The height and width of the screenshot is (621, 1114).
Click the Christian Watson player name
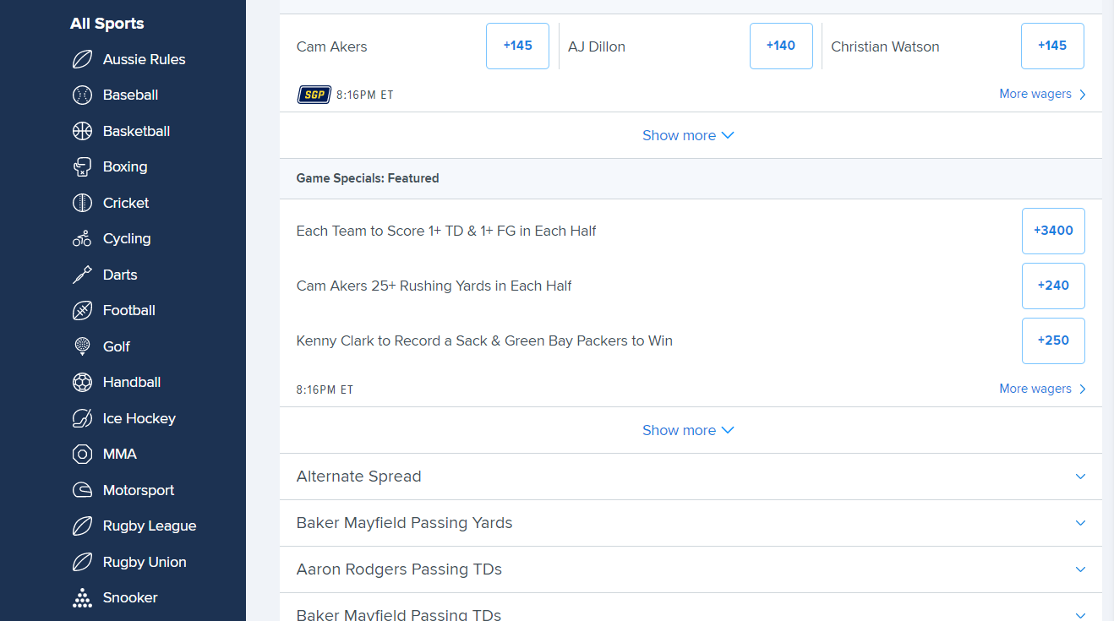885,47
